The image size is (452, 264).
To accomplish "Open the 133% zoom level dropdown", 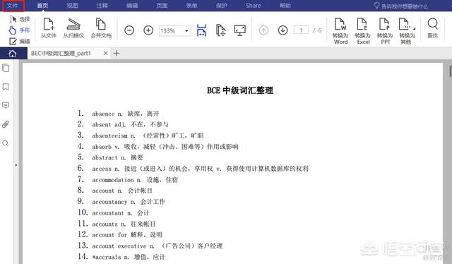I will tap(174, 30).
